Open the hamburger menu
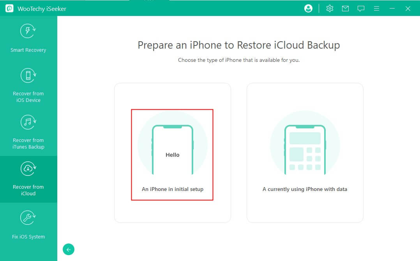The width and height of the screenshot is (420, 261). click(376, 8)
